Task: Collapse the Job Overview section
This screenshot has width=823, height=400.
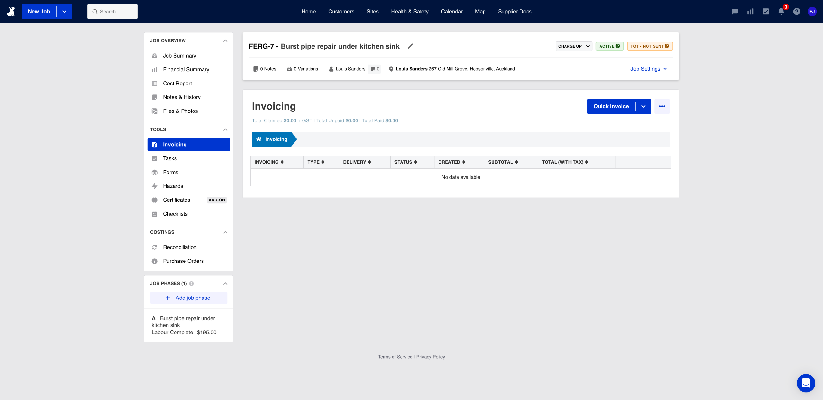Action: (225, 41)
